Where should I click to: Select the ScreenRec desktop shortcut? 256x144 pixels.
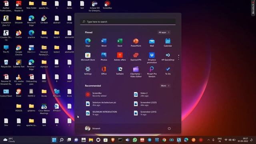[x=107, y=5]
